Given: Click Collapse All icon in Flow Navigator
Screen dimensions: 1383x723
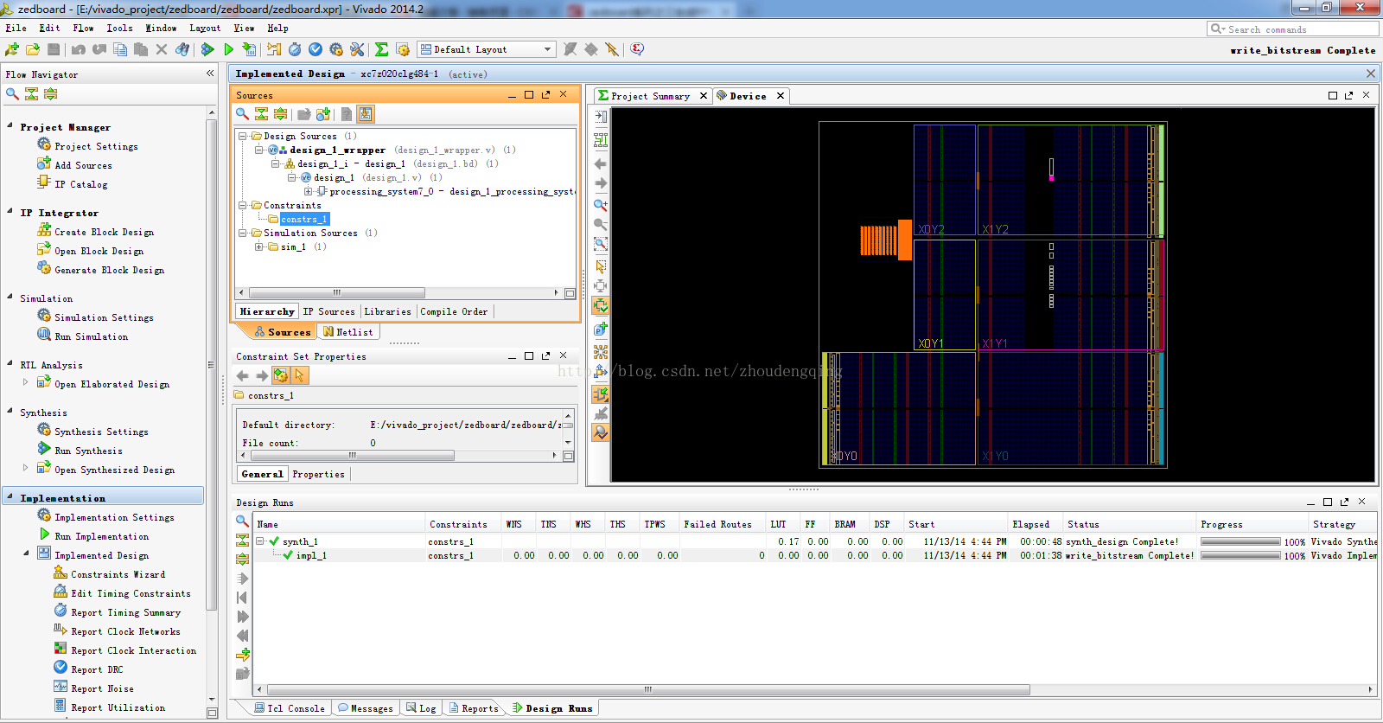Looking at the screenshot, I should click(31, 93).
